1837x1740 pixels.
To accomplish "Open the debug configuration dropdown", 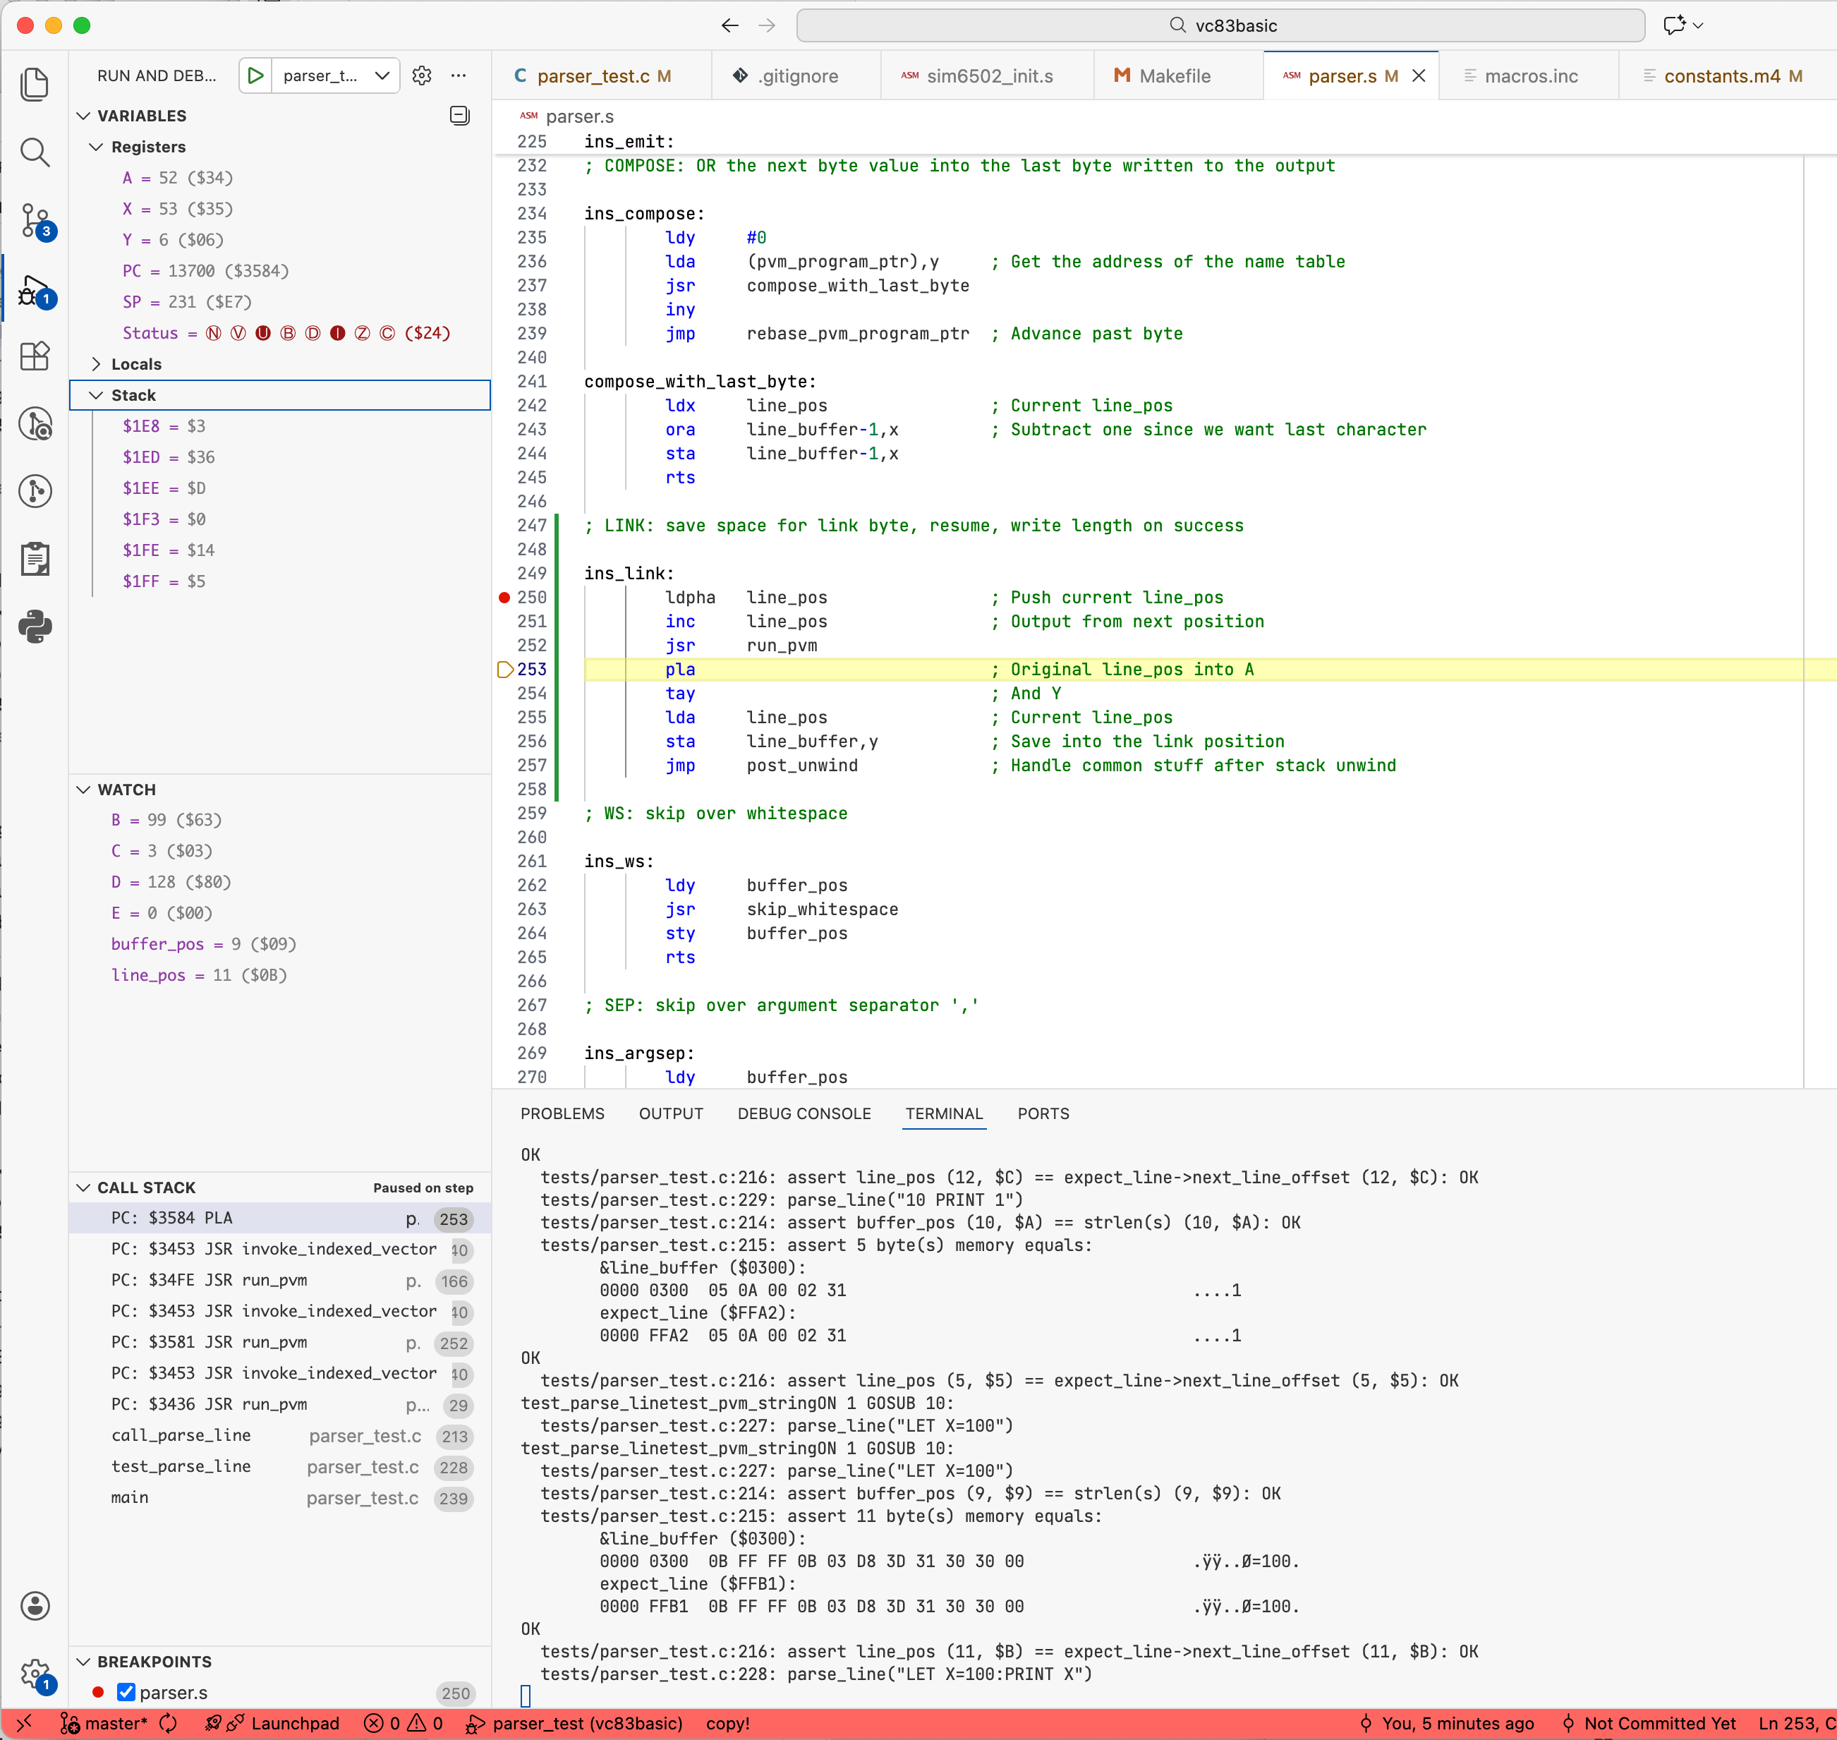I will click(334, 76).
